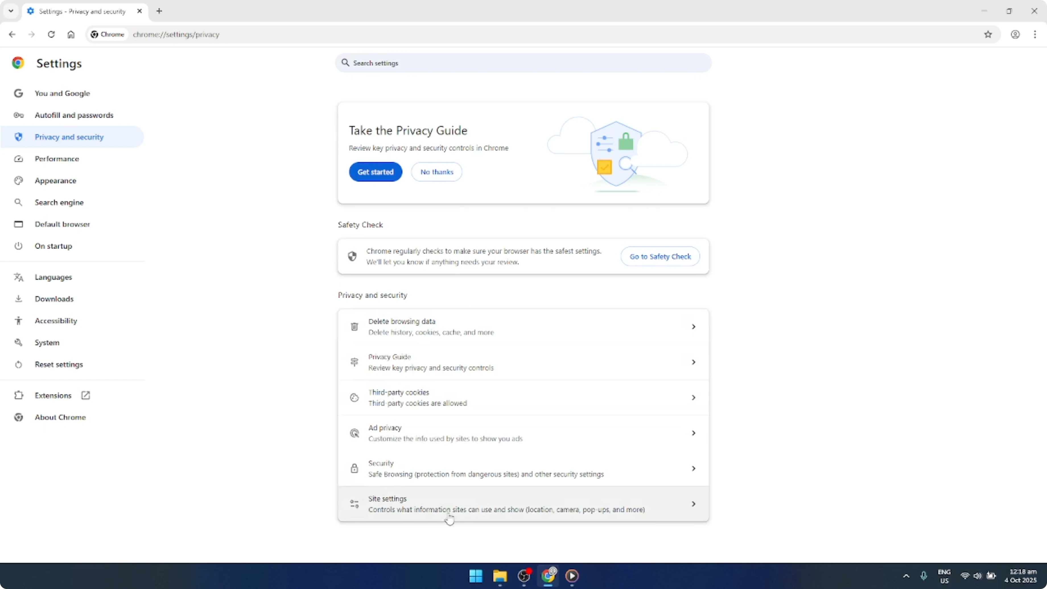Image resolution: width=1047 pixels, height=589 pixels.
Task: Click the Third-party cookies icon
Action: click(354, 398)
